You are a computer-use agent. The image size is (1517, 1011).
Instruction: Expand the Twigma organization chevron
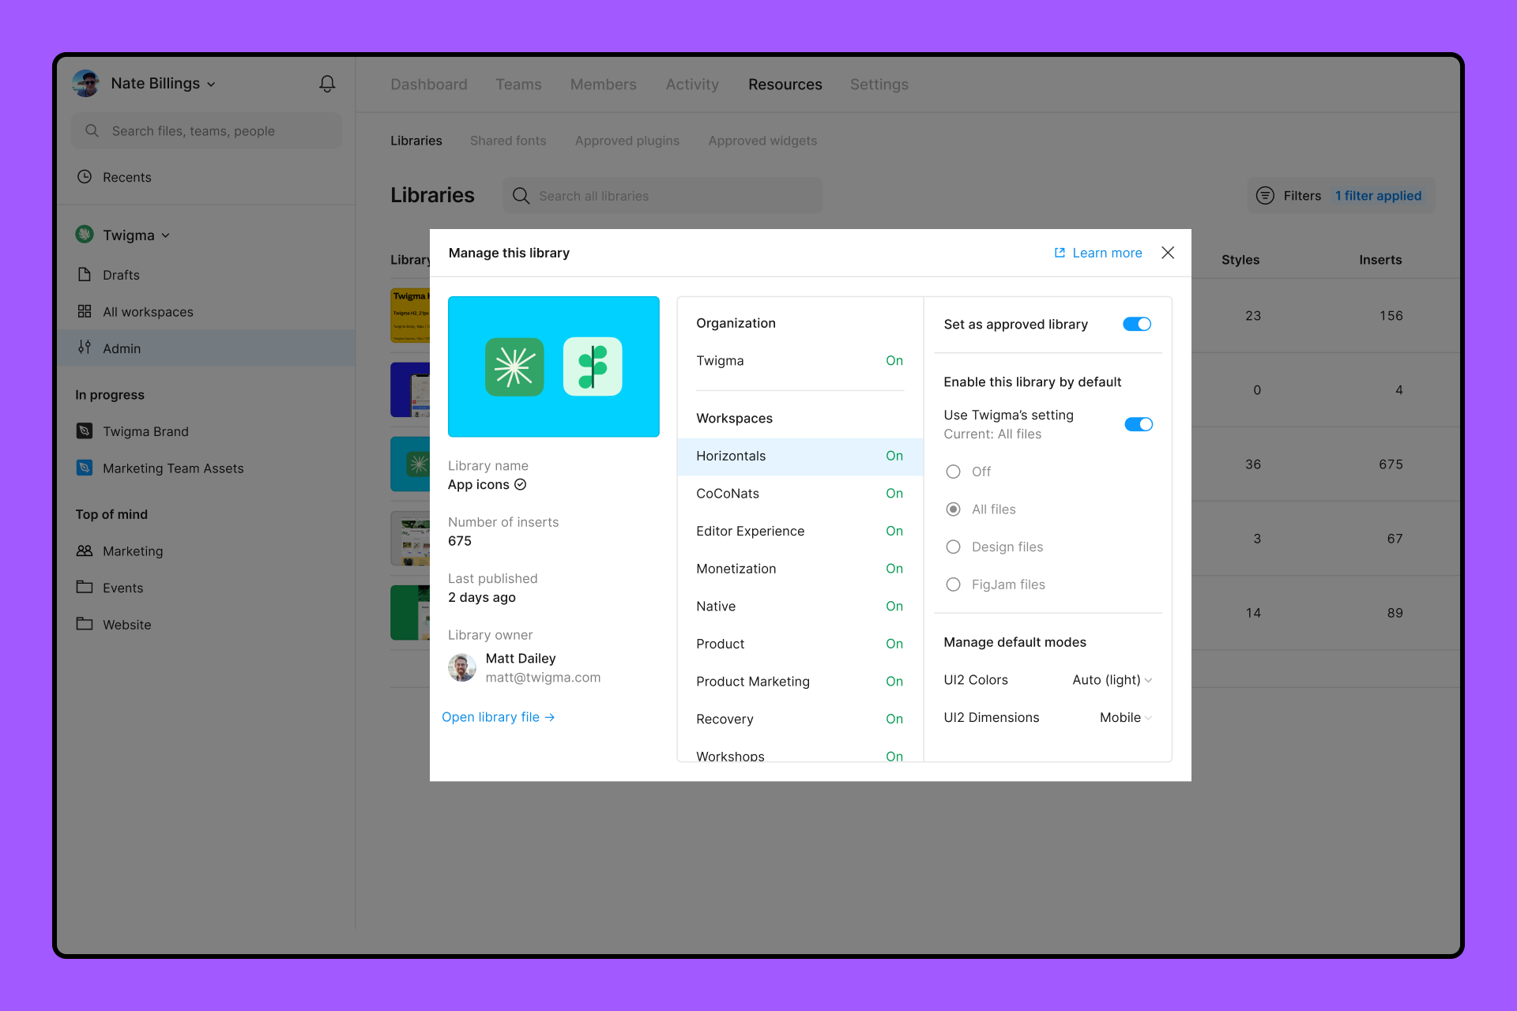[166, 235]
